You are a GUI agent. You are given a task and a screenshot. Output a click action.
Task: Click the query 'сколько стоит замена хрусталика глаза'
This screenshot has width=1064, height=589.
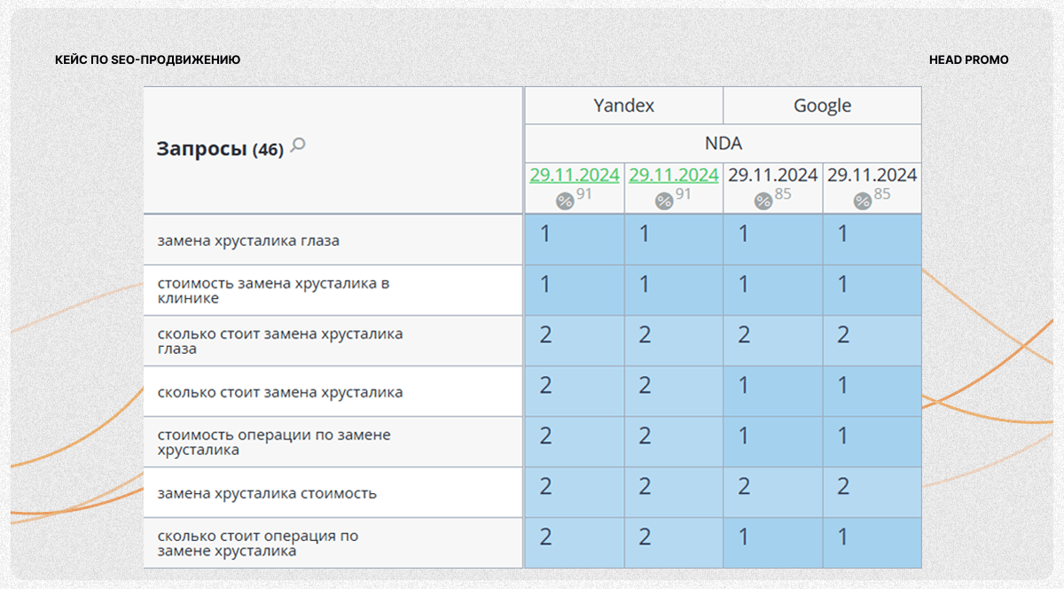pos(279,342)
